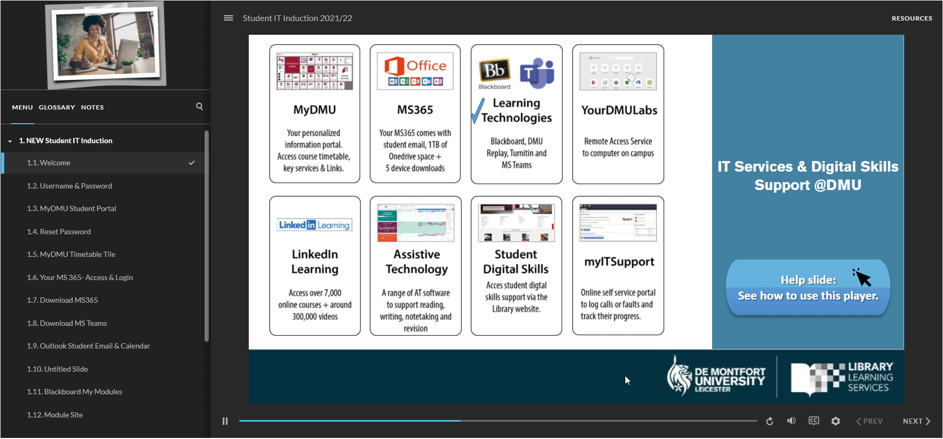Click the Blackboard Bb logo

494,73
